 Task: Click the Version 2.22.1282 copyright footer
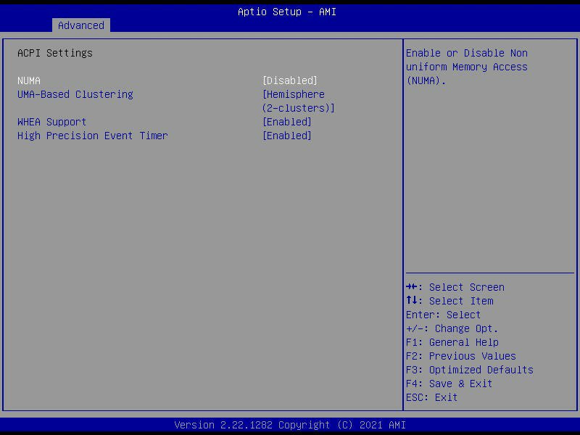[x=290, y=425]
